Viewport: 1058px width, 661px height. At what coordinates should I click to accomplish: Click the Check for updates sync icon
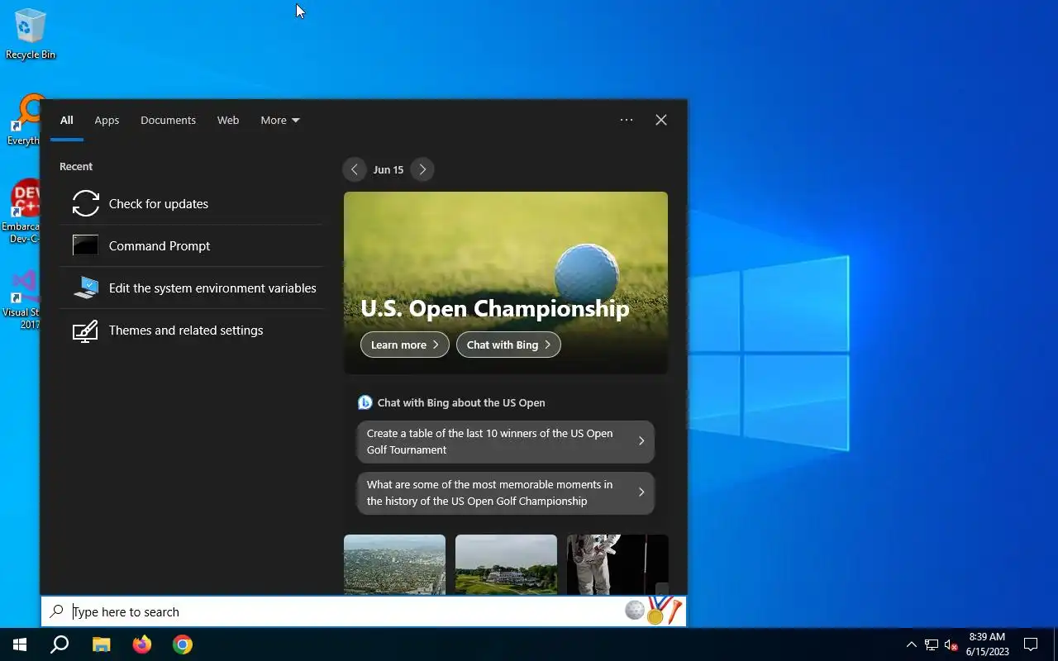(86, 203)
